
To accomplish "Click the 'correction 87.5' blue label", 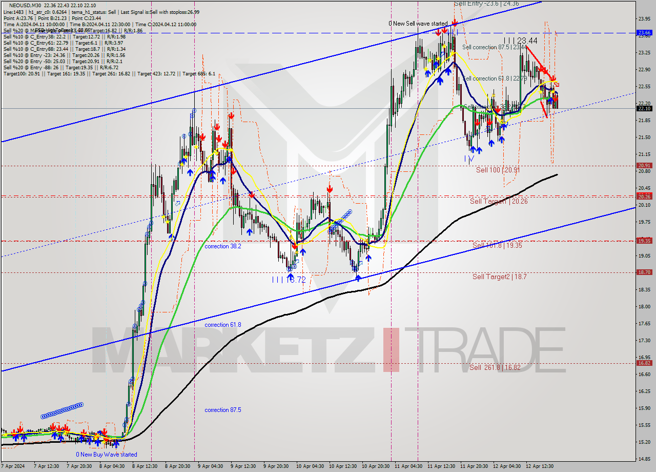I will (x=223, y=410).
